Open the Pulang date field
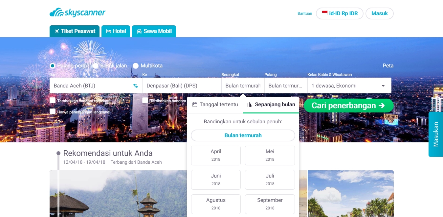This screenshot has width=443, height=217. (x=286, y=85)
